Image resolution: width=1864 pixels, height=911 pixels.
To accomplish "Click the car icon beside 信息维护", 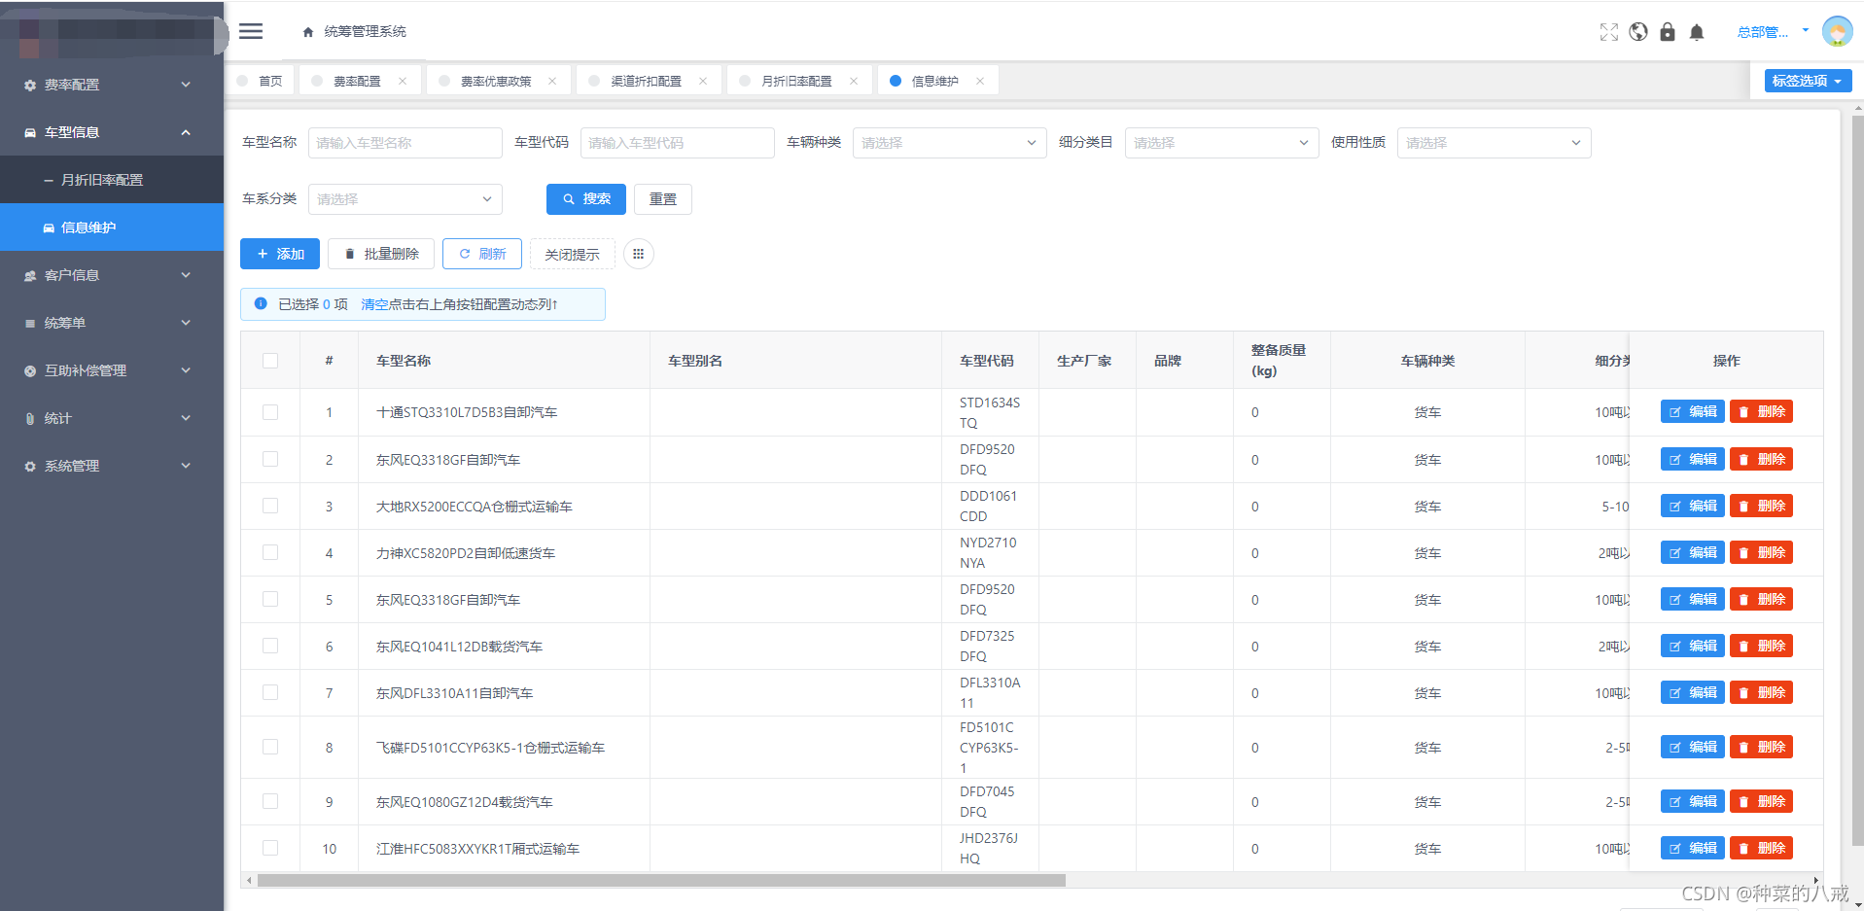I will pos(49,228).
